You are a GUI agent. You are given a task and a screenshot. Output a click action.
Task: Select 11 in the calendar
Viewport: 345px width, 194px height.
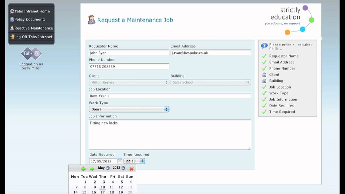[112, 187]
